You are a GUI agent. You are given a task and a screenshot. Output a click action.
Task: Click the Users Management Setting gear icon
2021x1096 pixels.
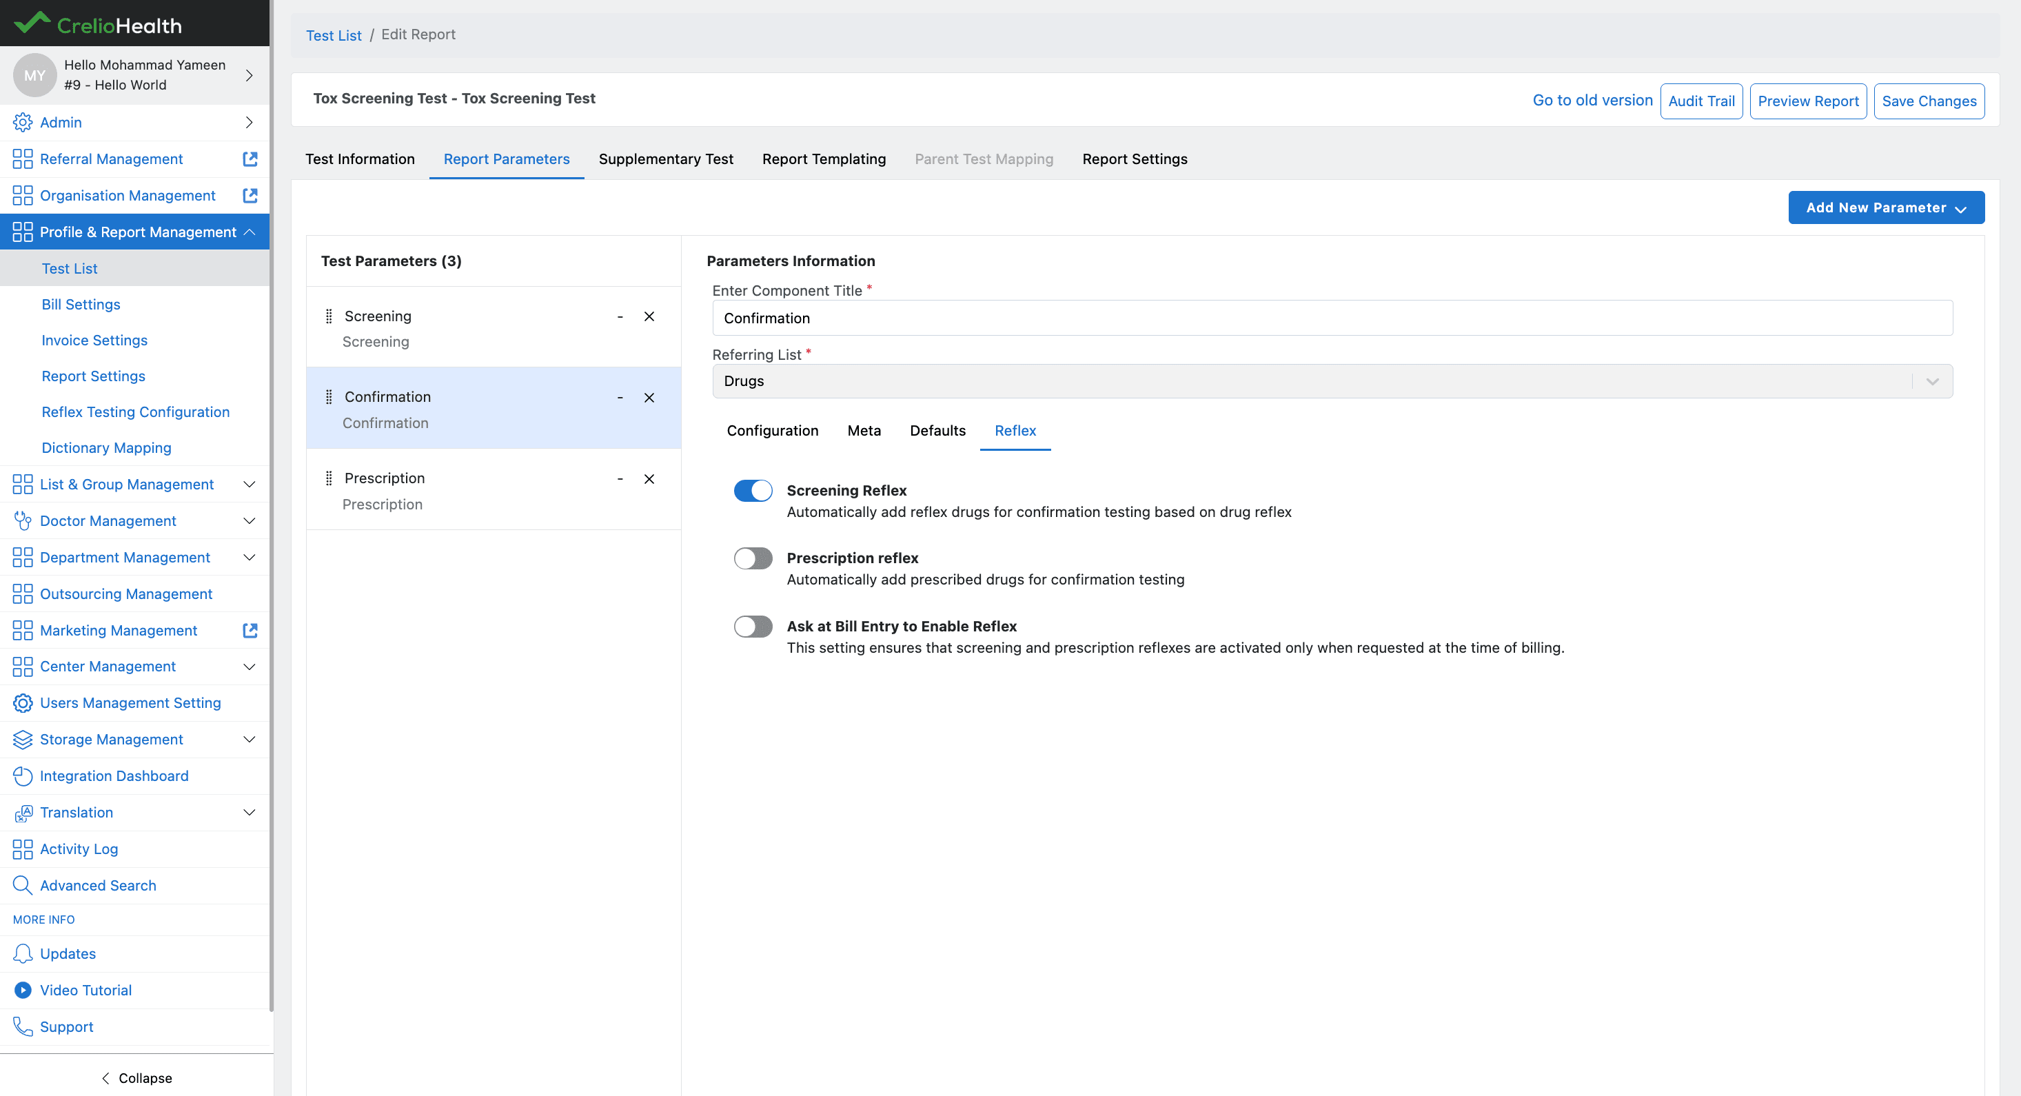pos(23,703)
